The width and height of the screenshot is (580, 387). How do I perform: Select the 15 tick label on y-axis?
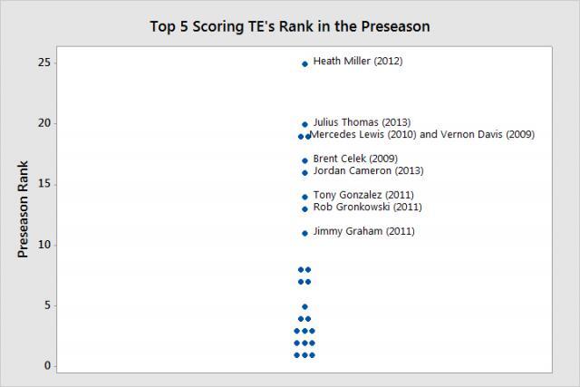[x=43, y=184]
